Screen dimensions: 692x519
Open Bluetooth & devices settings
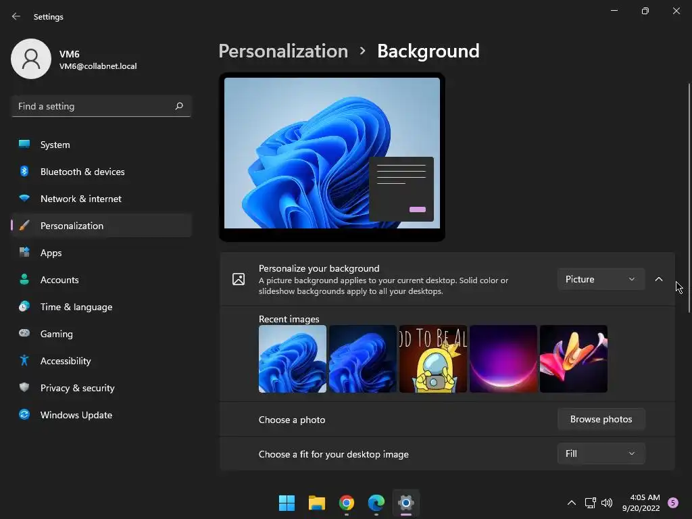(101, 171)
